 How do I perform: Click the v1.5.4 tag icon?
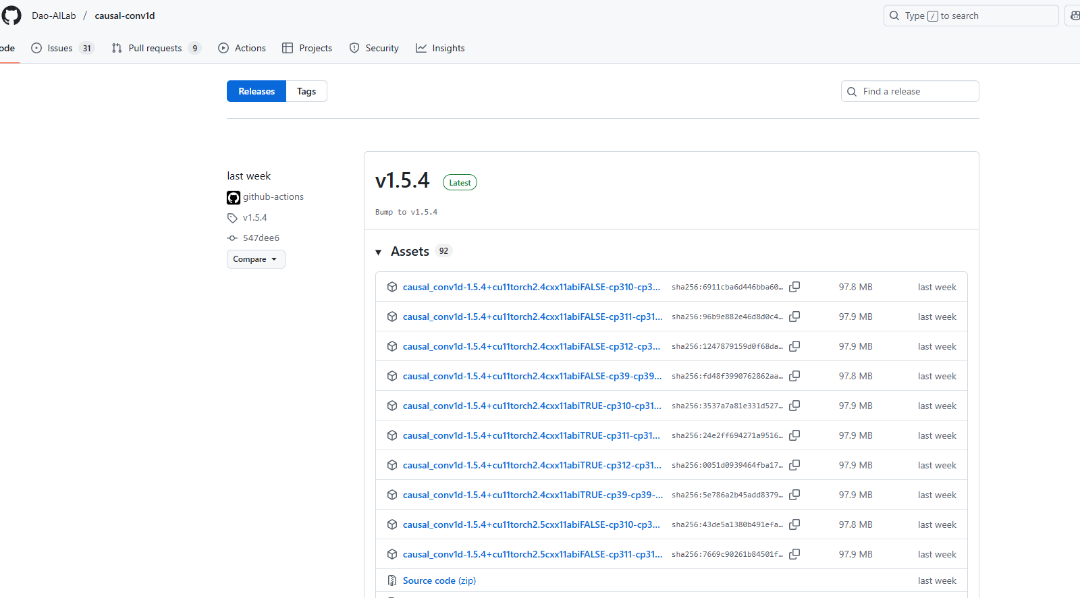point(232,218)
